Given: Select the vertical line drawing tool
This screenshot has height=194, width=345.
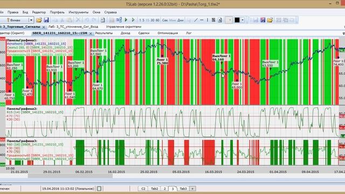Looking at the screenshot, I should [x=208, y=20].
